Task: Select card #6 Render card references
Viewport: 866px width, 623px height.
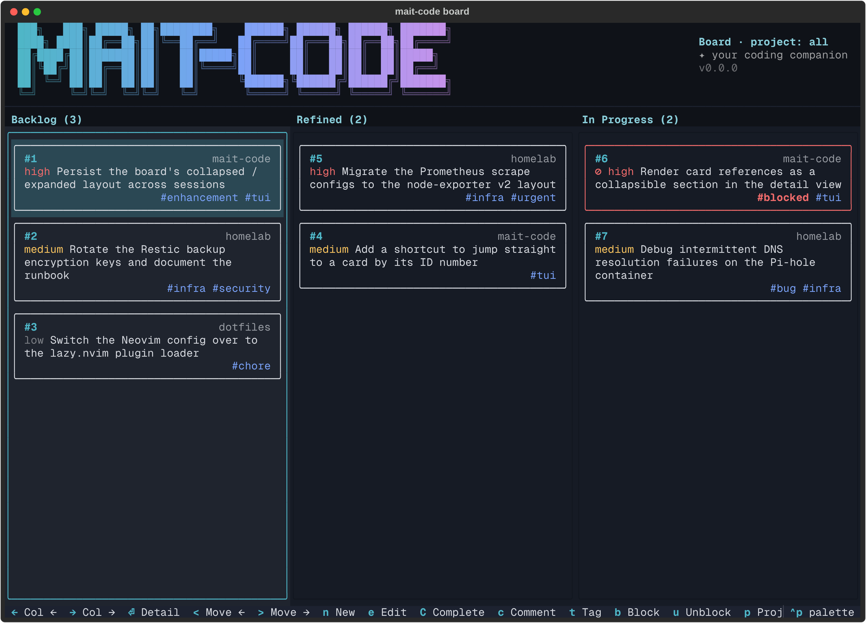Action: point(718,178)
